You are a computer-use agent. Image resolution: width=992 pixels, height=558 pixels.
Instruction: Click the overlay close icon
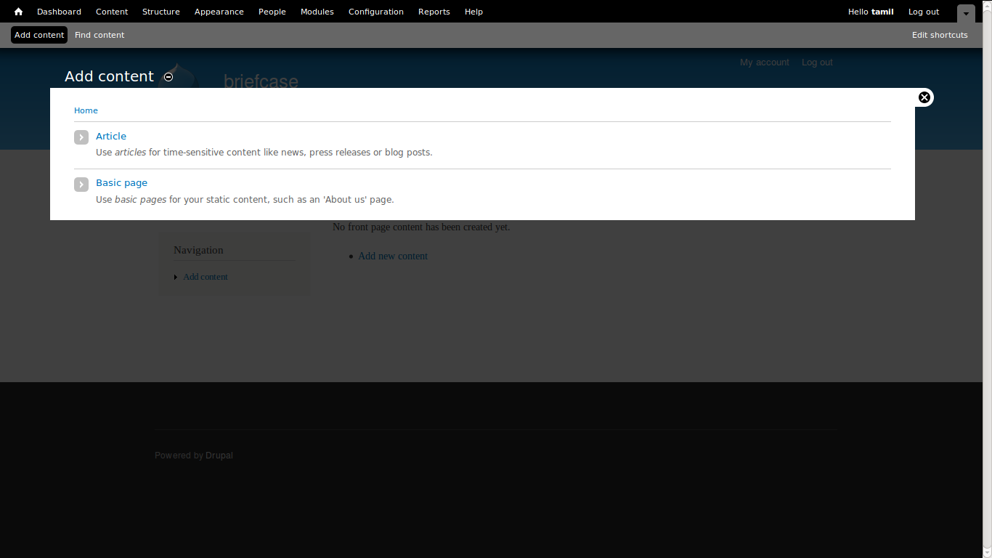924,97
